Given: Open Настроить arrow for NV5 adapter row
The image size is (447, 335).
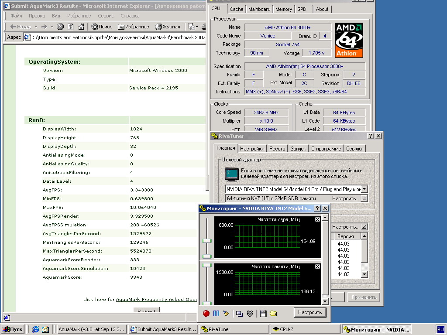Looking at the screenshot, I should click(364, 198).
